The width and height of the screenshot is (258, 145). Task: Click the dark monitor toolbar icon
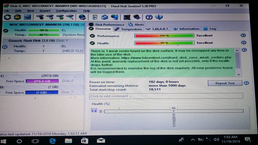click(127, 17)
